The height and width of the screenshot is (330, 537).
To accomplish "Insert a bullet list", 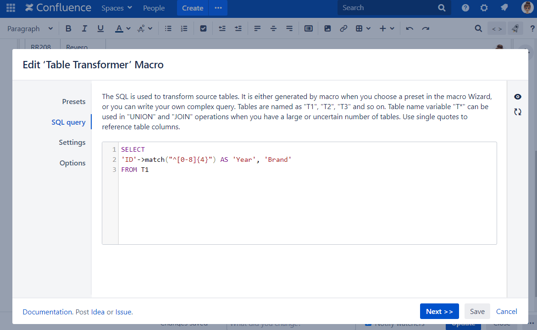I will (168, 28).
